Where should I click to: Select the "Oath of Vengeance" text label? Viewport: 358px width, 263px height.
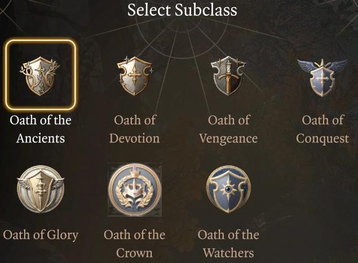coord(228,129)
